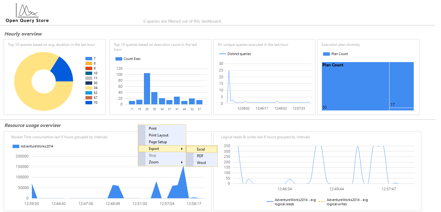Viewport: 441px width, 212px height.
Task: Click the Open Query Store logo
Action: pos(27,12)
